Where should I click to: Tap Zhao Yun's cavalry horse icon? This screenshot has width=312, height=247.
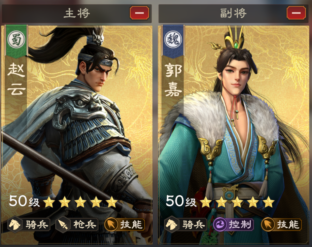15,225
